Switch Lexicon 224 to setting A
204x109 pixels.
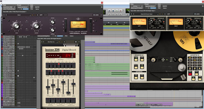point(62,42)
